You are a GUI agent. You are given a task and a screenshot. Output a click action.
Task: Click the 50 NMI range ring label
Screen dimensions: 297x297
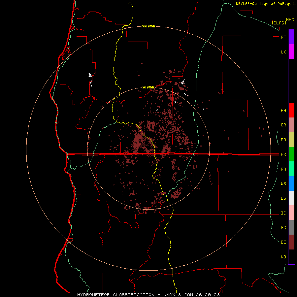click(x=148, y=87)
